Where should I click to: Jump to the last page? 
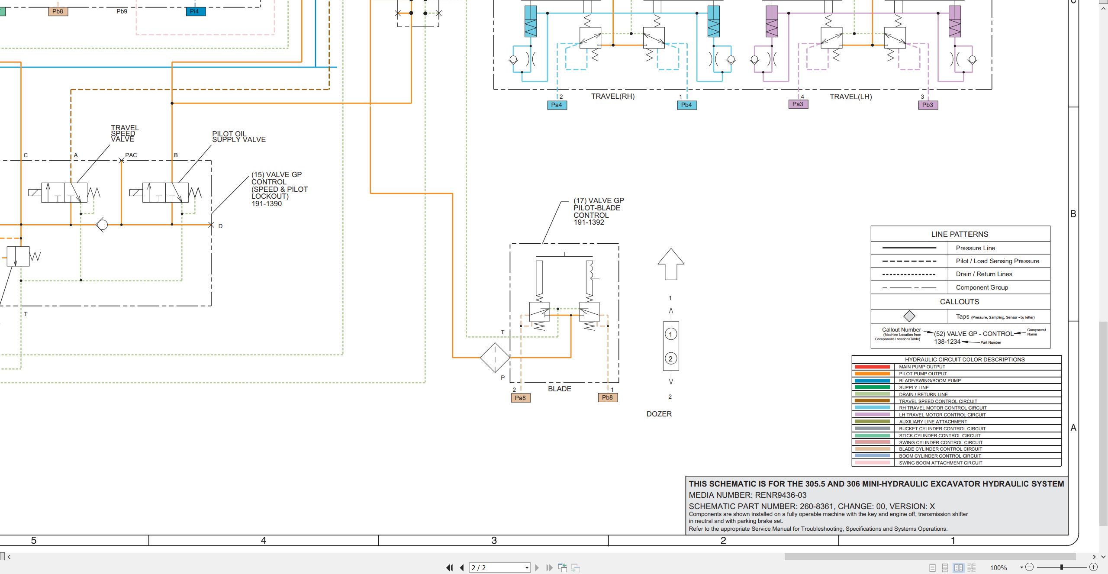[549, 568]
